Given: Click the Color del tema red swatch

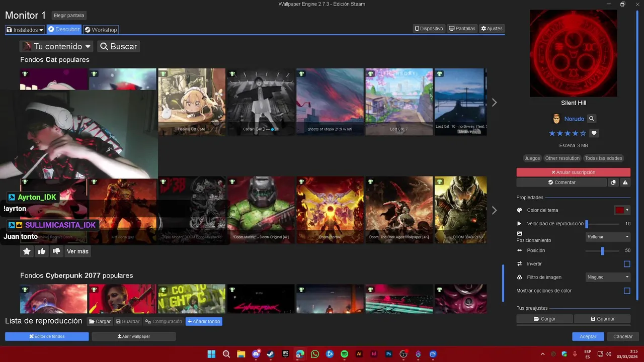Looking at the screenshot, I should 619,210.
